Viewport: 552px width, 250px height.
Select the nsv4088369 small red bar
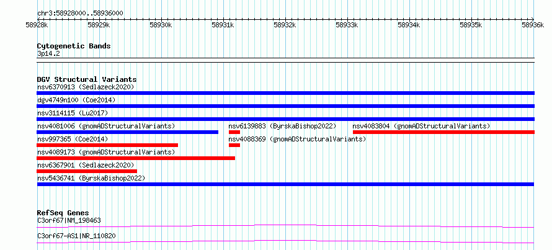coord(234,145)
